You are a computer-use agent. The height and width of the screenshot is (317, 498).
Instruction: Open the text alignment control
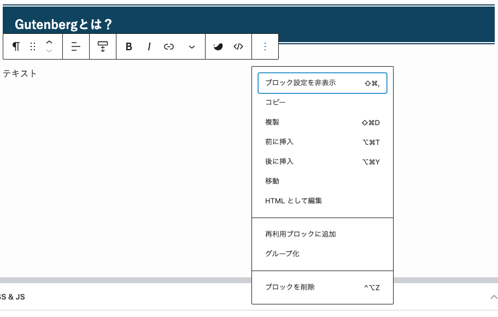click(x=75, y=46)
